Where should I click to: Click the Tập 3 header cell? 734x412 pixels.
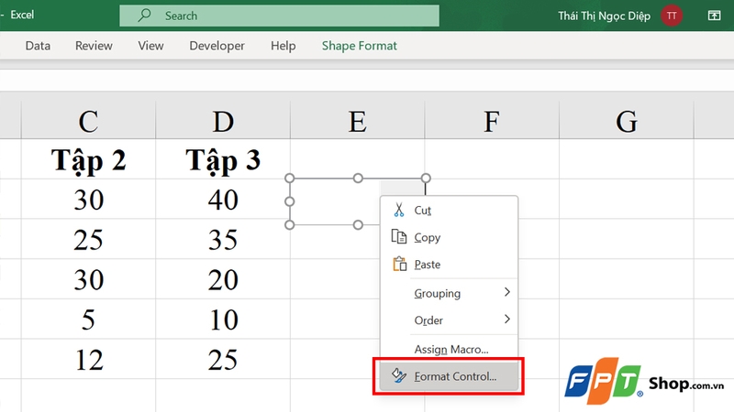tap(223, 159)
